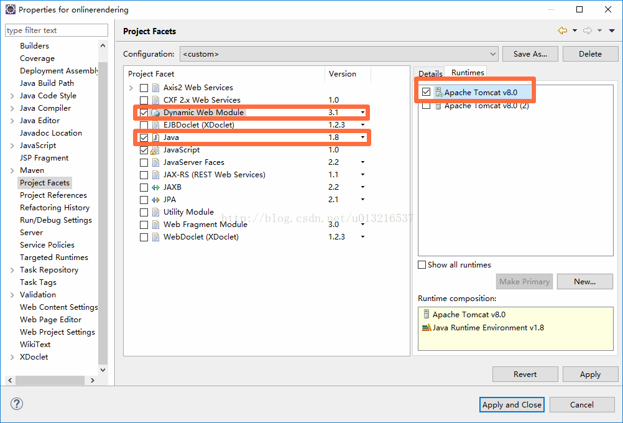Image resolution: width=623 pixels, height=423 pixels.
Task: Click the WebDoclet (XDoclet) document icon
Action: click(155, 237)
